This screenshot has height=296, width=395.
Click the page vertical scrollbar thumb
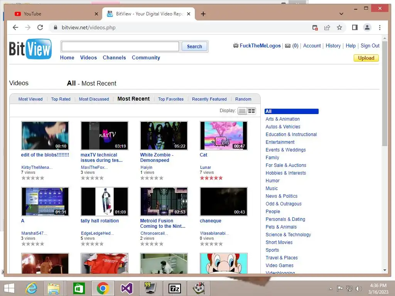pos(385,93)
